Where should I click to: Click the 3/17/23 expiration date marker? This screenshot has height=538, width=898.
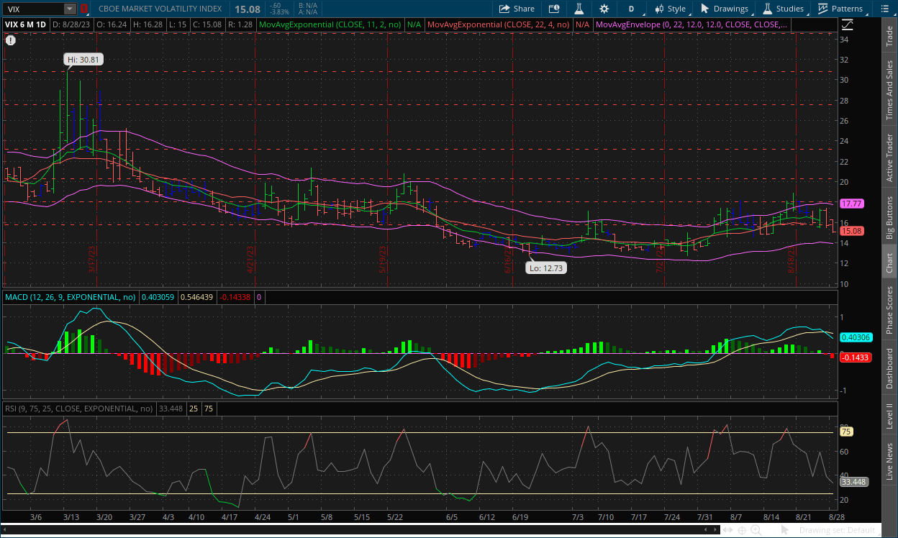click(x=92, y=260)
